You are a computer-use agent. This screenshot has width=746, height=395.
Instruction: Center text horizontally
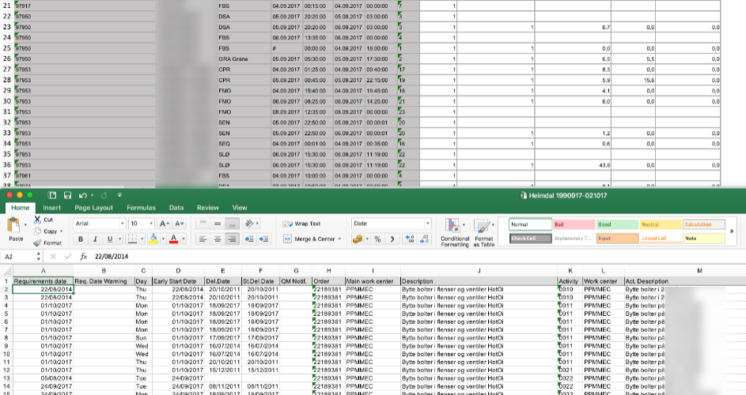click(x=218, y=239)
